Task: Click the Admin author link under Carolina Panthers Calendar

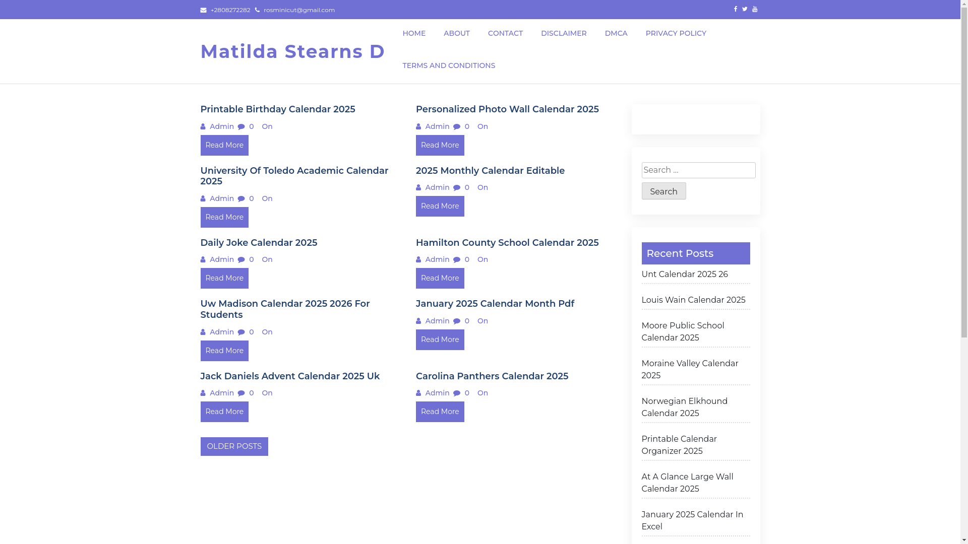Action: (437, 393)
